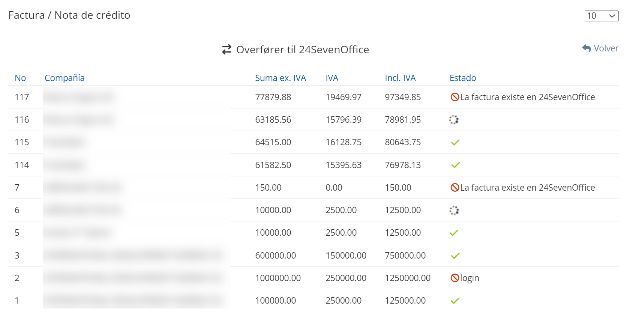This screenshot has width=627, height=322.
Task: Click the Overfører til 24SevenOffice heading
Action: (302, 50)
